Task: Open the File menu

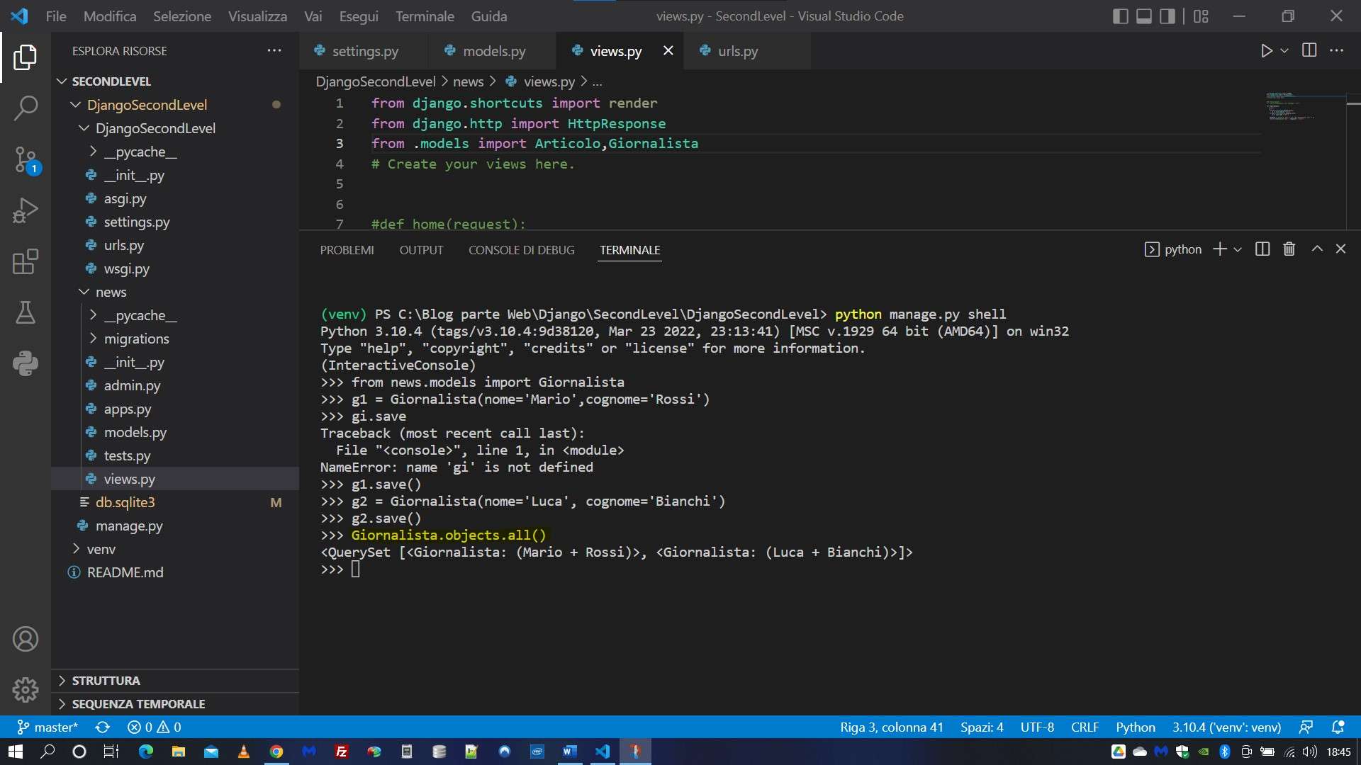Action: click(x=55, y=16)
